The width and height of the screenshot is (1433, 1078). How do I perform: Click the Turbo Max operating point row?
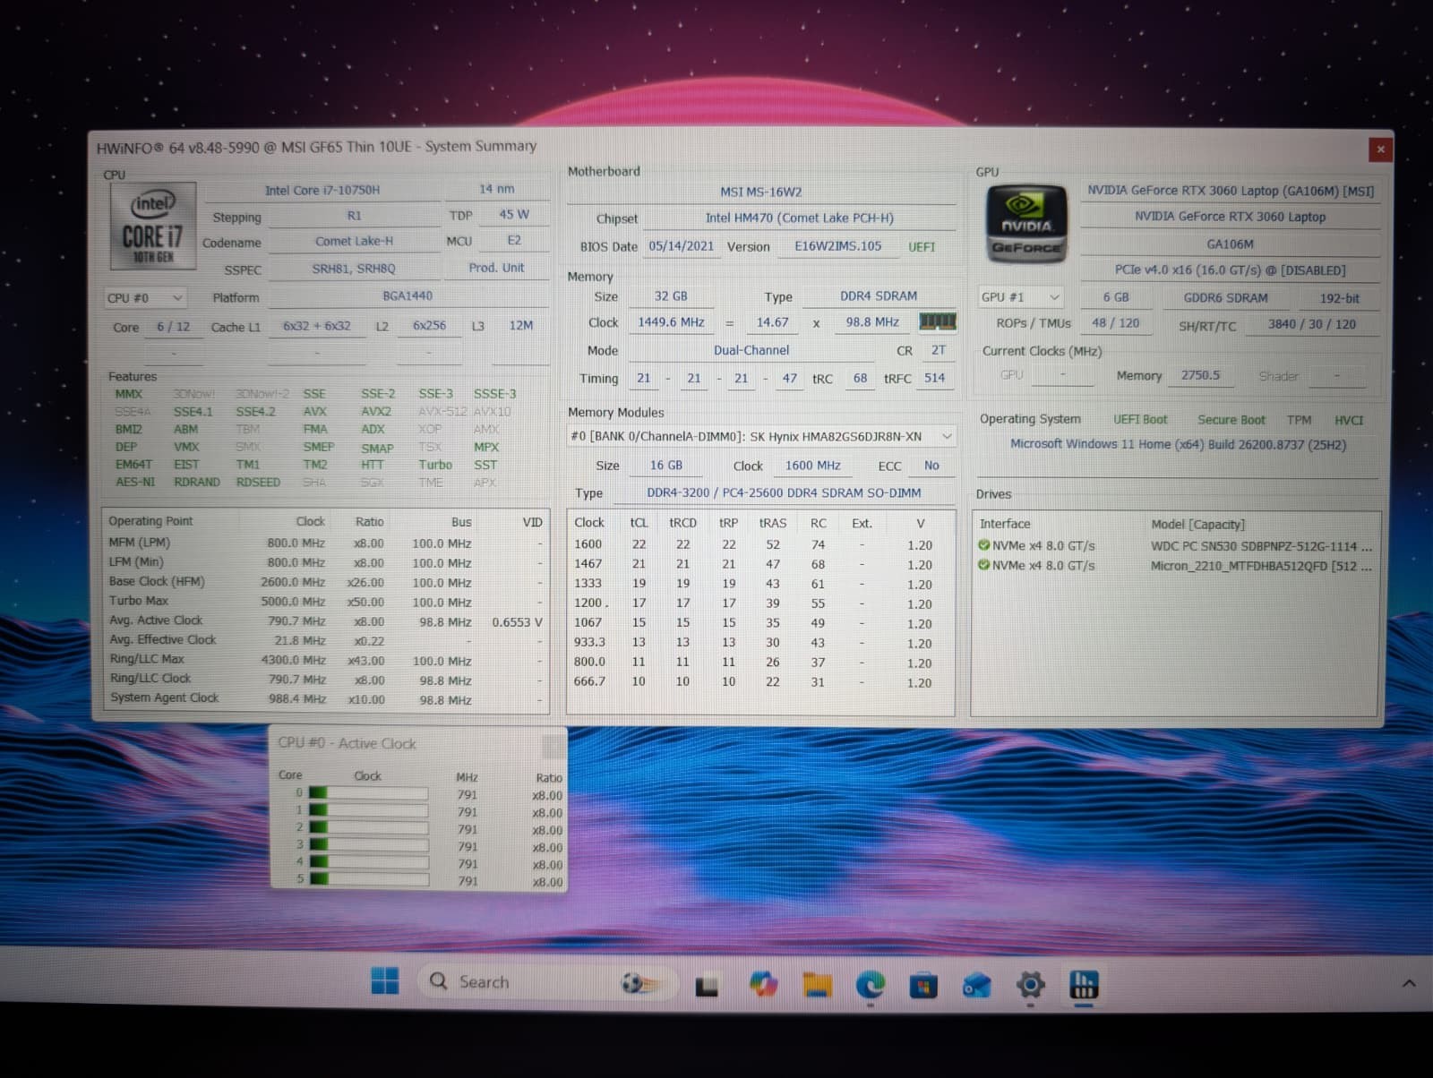click(326, 602)
